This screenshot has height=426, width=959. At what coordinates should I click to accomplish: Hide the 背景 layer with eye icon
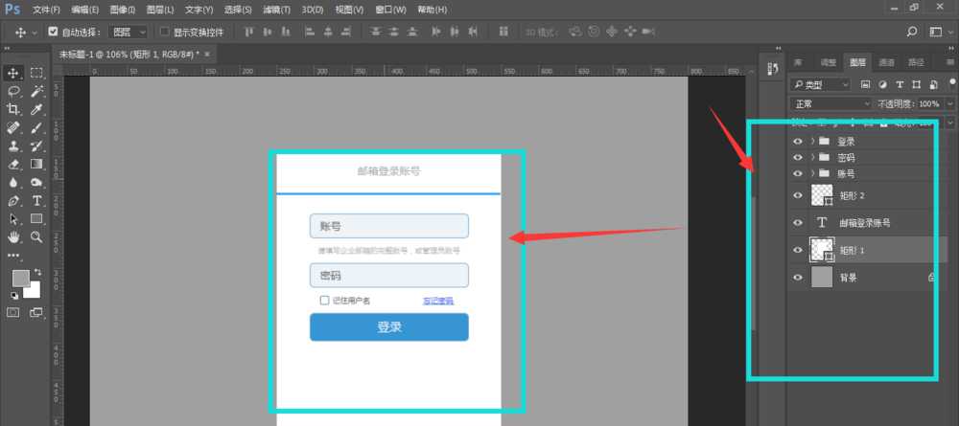coord(798,278)
